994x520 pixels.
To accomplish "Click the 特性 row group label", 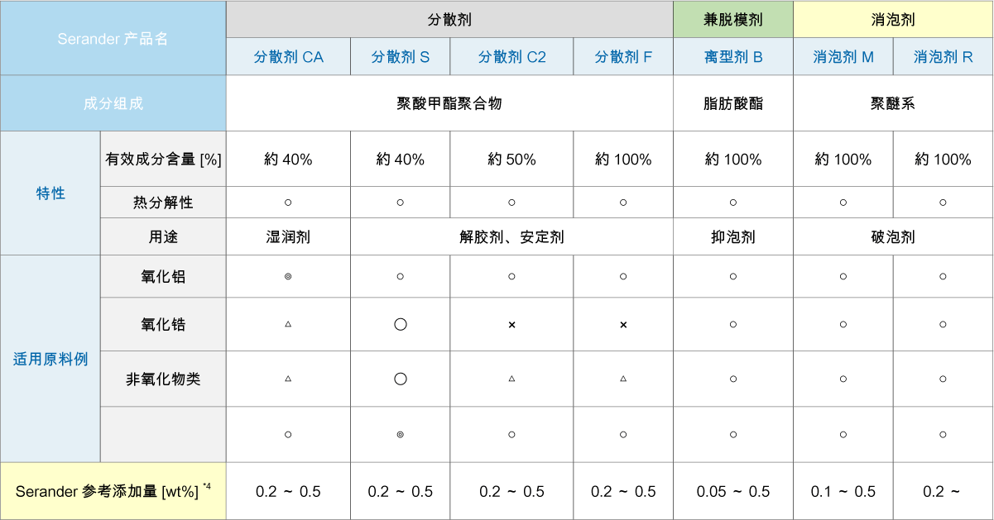I will click(50, 193).
